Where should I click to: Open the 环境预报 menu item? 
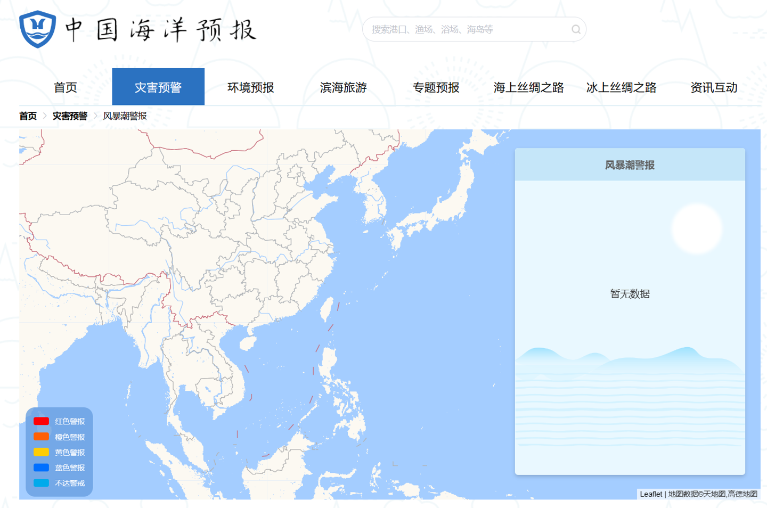click(251, 87)
